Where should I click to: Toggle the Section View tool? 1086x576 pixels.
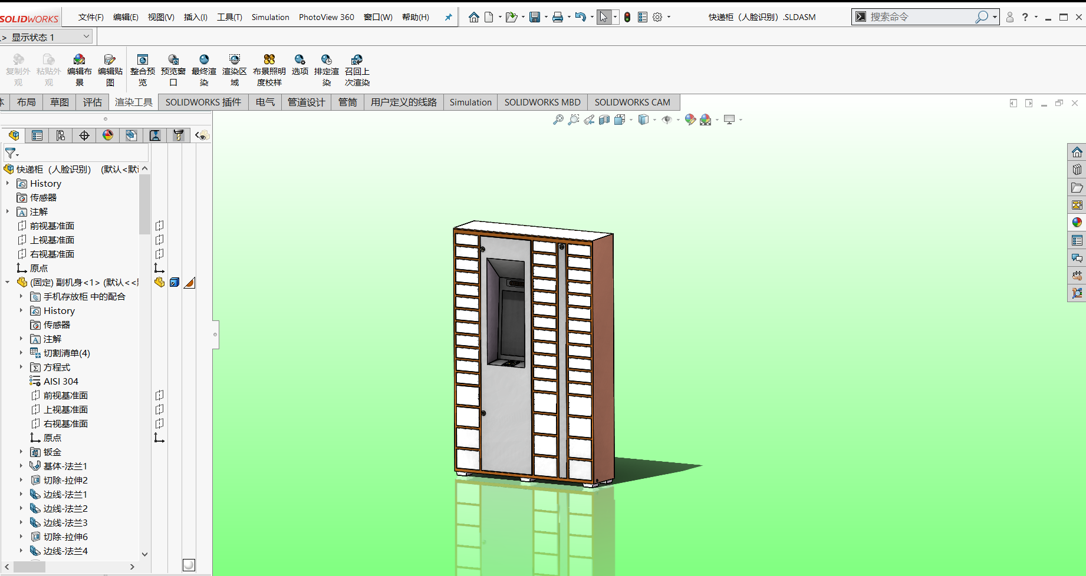tap(604, 120)
